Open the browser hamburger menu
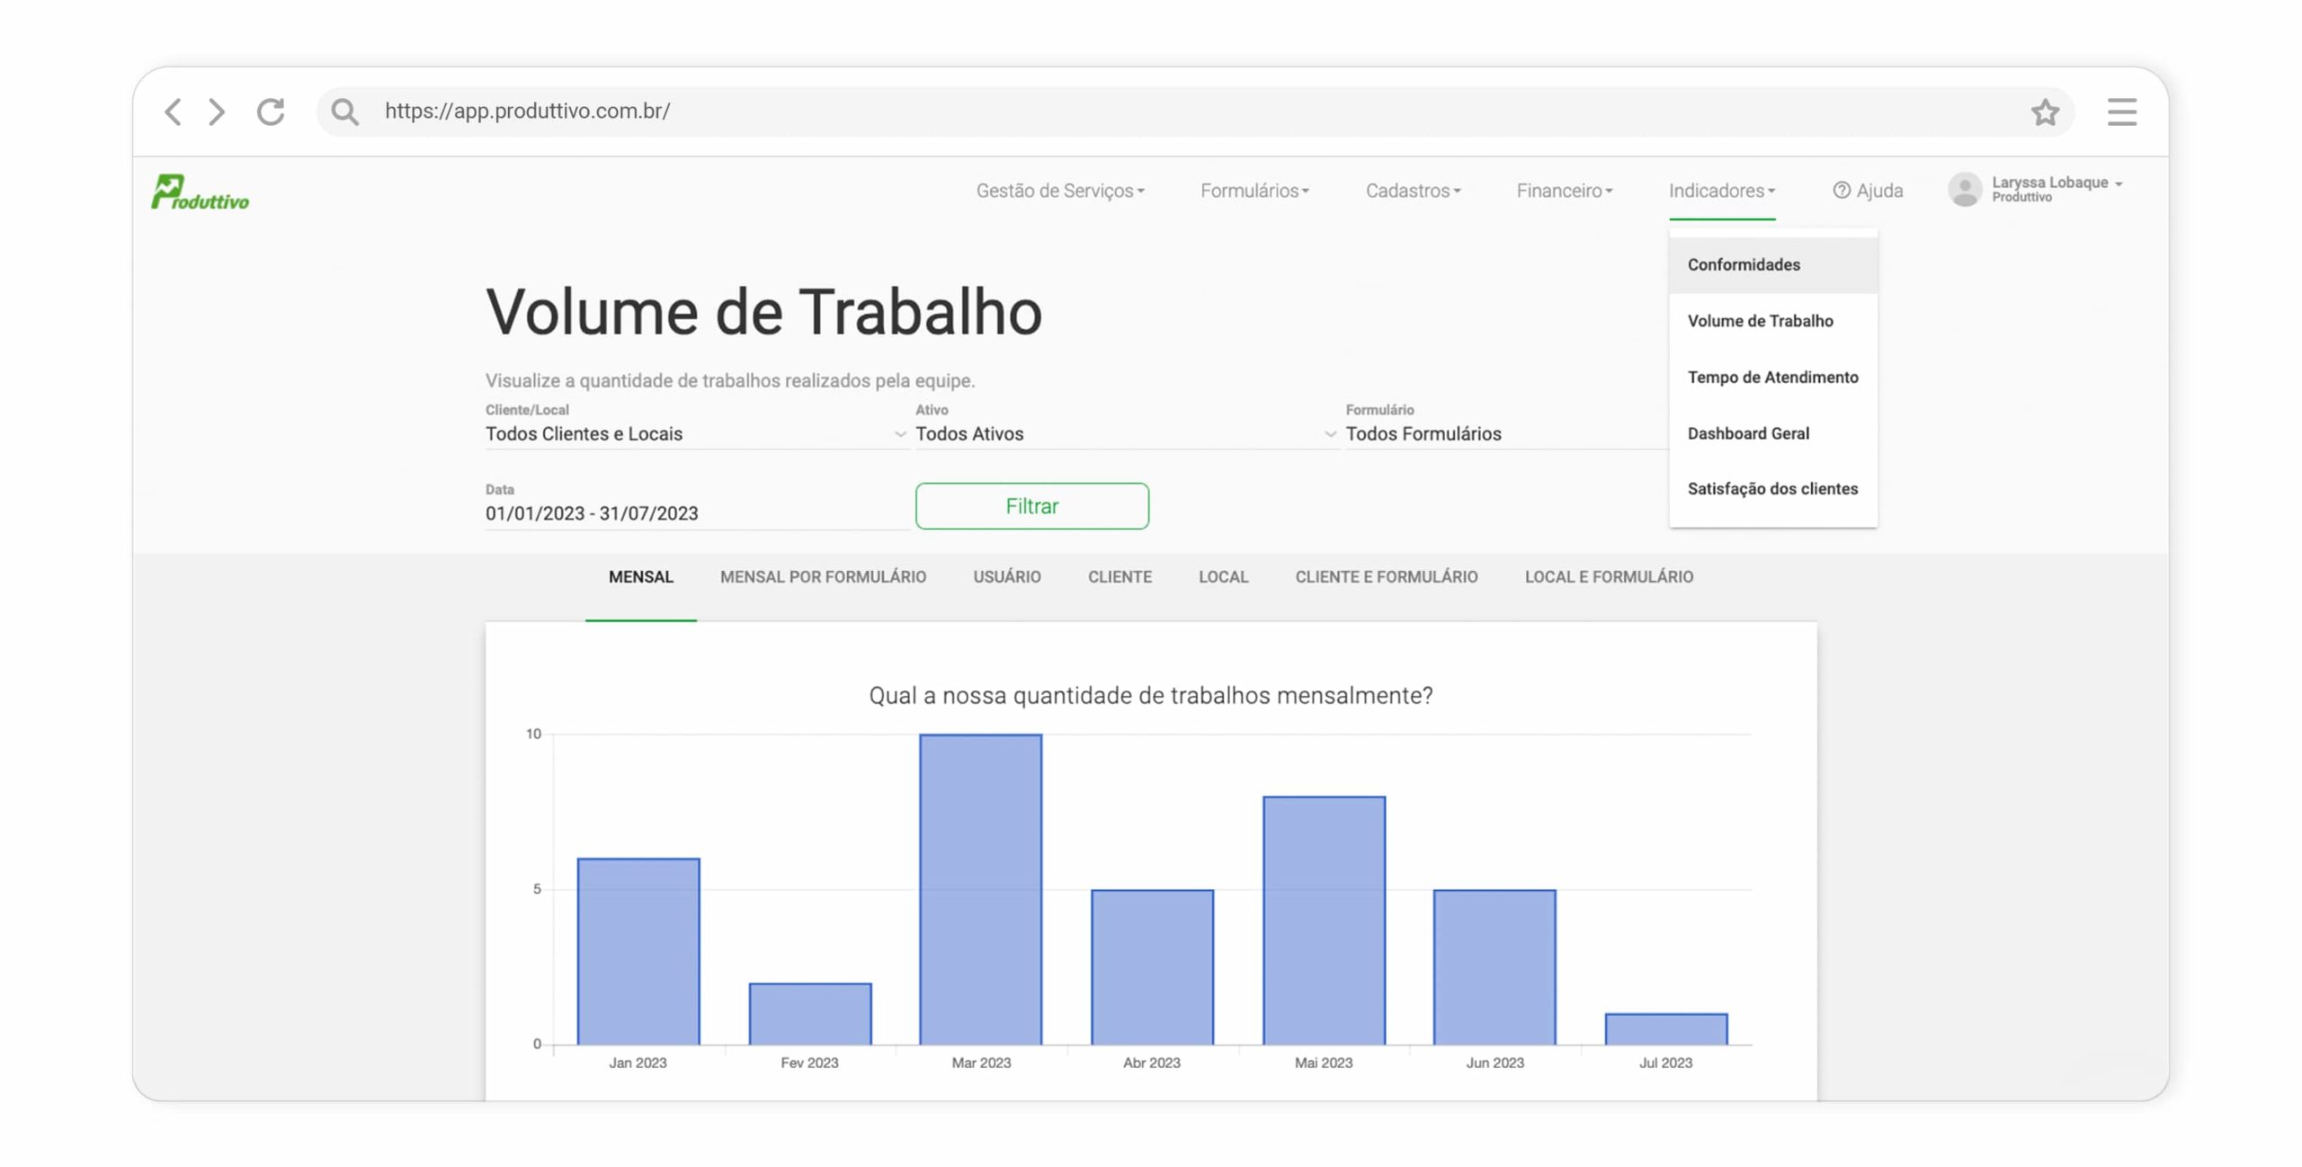The image size is (2302, 1167). coord(2121,111)
